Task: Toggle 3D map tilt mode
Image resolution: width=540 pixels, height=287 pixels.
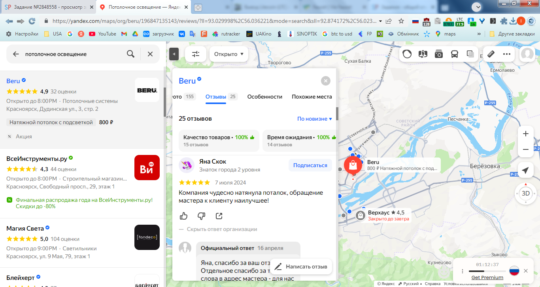Action: tap(526, 193)
